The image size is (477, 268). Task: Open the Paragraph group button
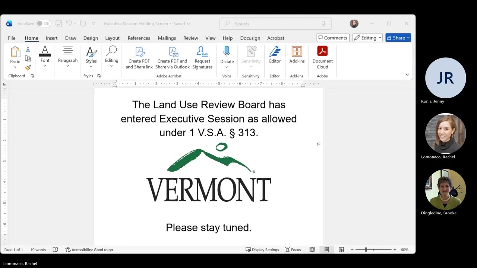tap(68, 57)
